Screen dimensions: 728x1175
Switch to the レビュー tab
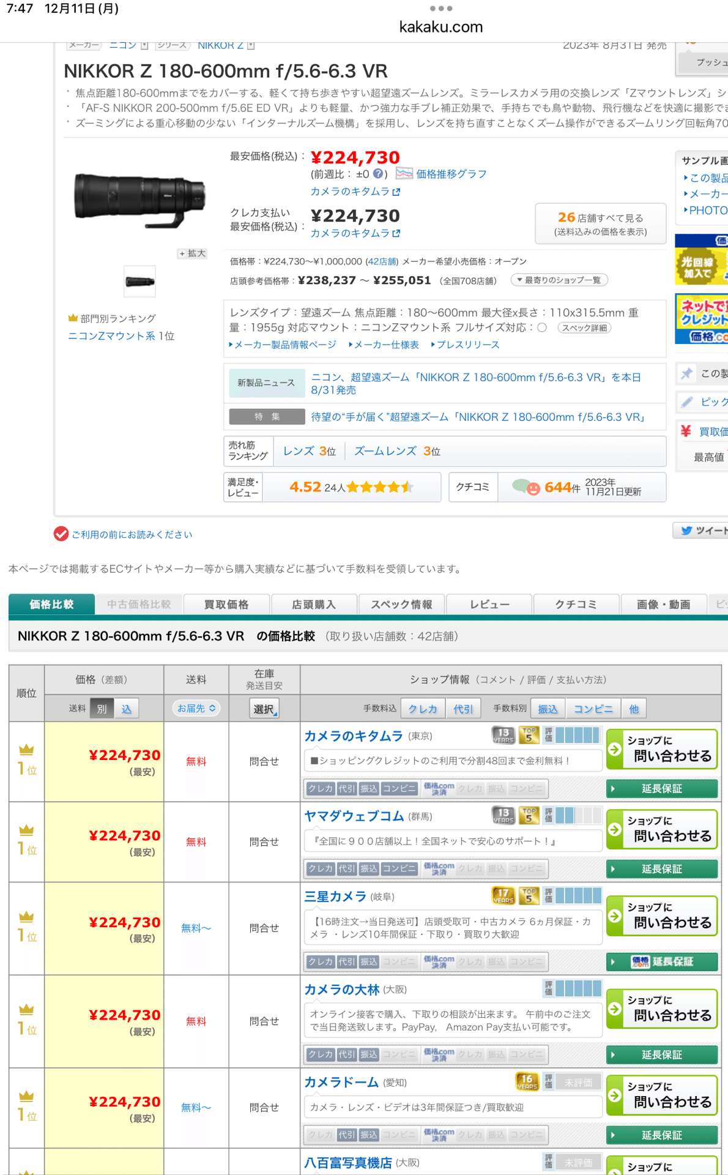(489, 605)
